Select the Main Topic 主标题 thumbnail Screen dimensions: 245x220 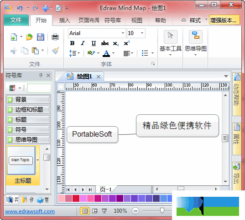(x=23, y=165)
